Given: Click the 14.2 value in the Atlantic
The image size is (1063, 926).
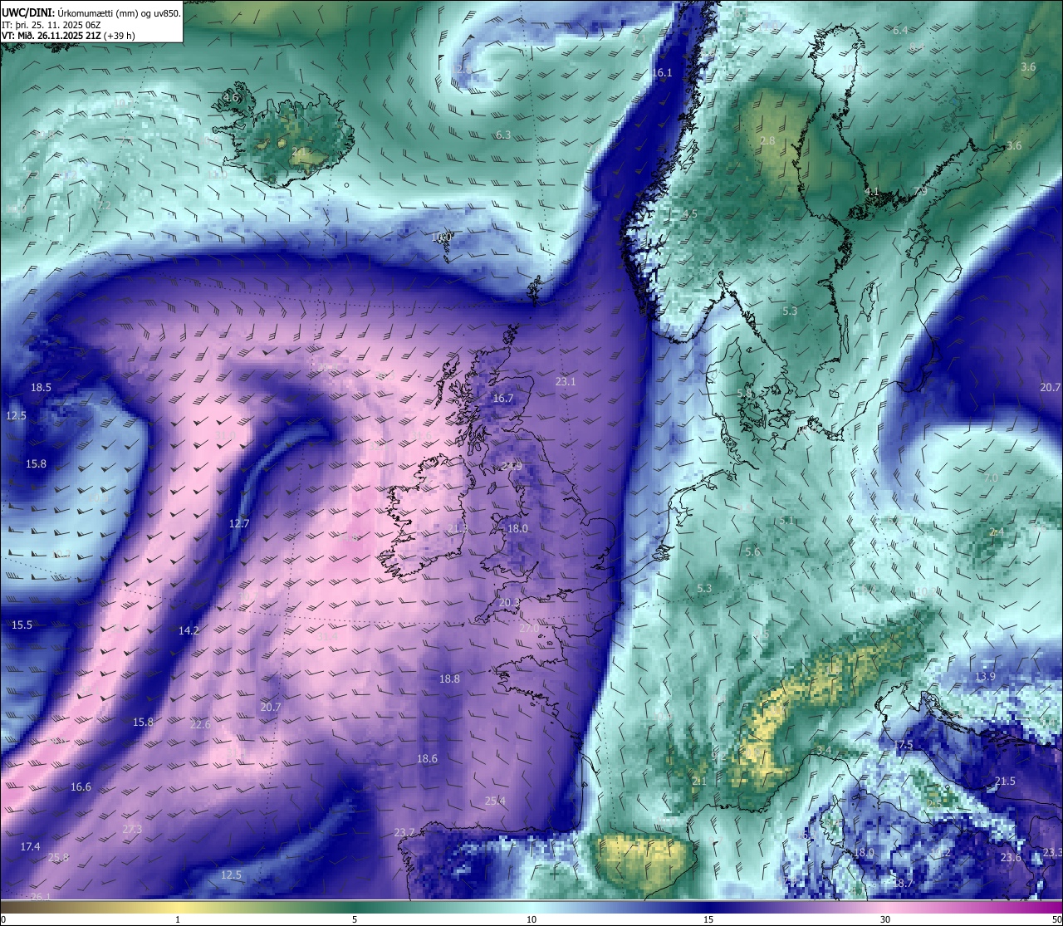Looking at the screenshot, I should point(189,630).
